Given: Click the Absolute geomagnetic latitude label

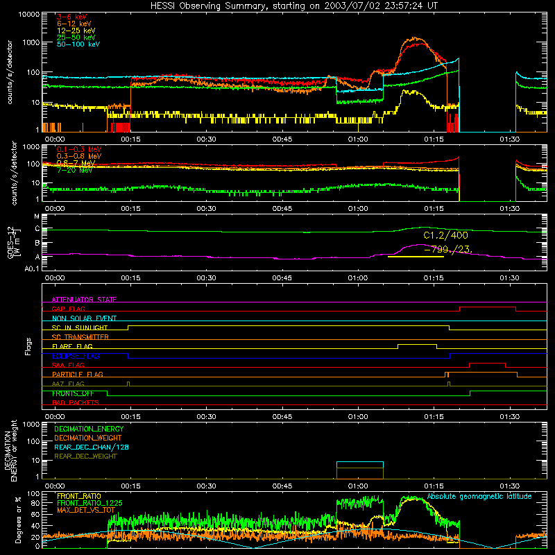Looking at the screenshot, I should (479, 496).
